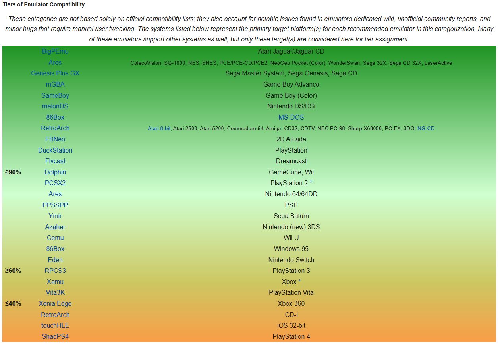Image resolution: width=498 pixels, height=344 pixels.
Task: Click the Ares link beside ColecoVision row
Action: tap(55, 62)
